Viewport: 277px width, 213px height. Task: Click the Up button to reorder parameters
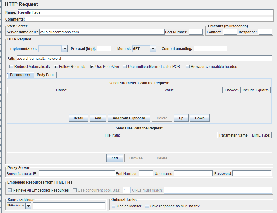point(181,118)
